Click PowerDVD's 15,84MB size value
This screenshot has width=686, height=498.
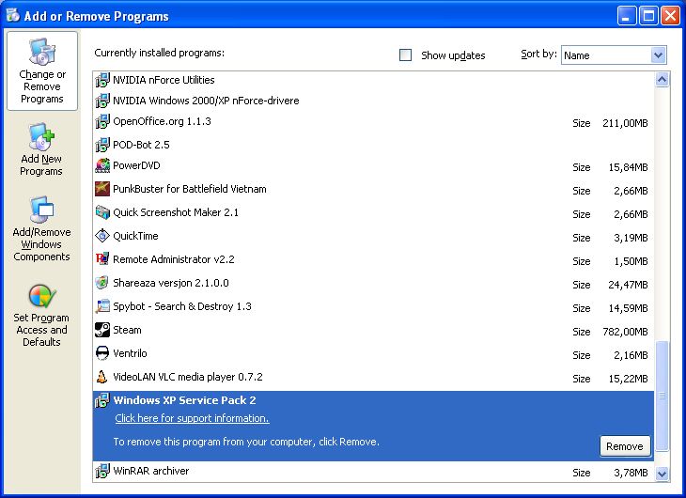[629, 167]
